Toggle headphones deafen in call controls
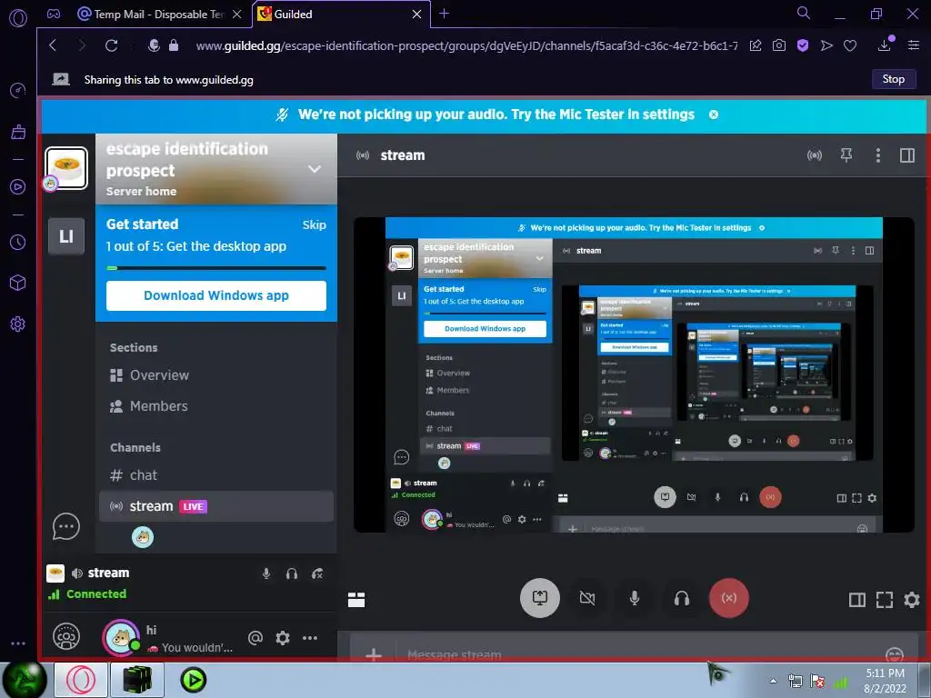Screen dimensions: 931x698 (682, 598)
